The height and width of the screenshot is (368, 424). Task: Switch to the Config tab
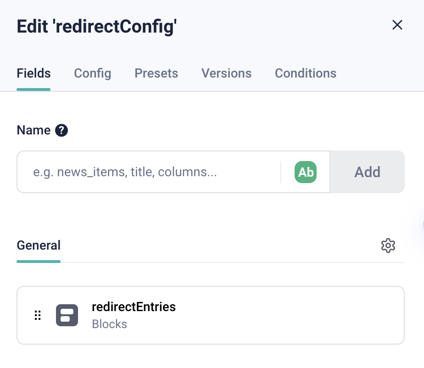[92, 73]
